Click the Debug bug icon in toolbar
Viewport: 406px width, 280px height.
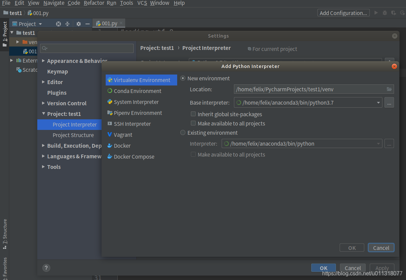coord(385,13)
